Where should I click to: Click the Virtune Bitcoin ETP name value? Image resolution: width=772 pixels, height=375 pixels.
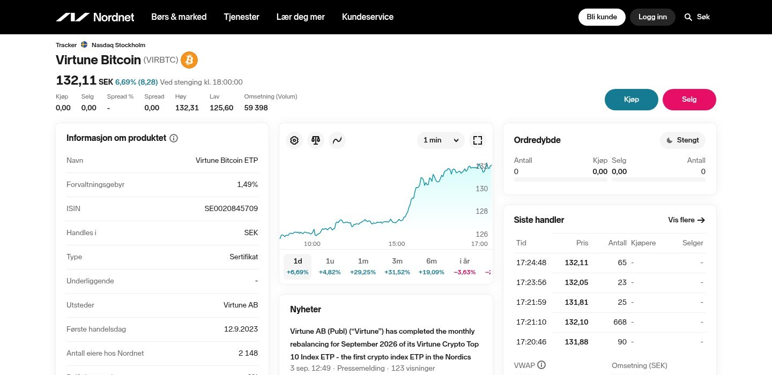pyautogui.click(x=227, y=160)
